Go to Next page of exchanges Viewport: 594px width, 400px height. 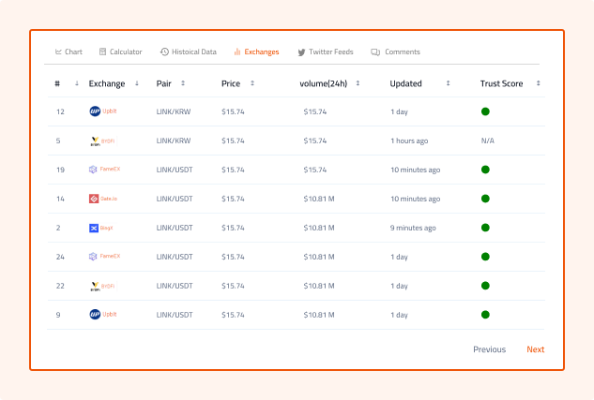[x=535, y=349]
